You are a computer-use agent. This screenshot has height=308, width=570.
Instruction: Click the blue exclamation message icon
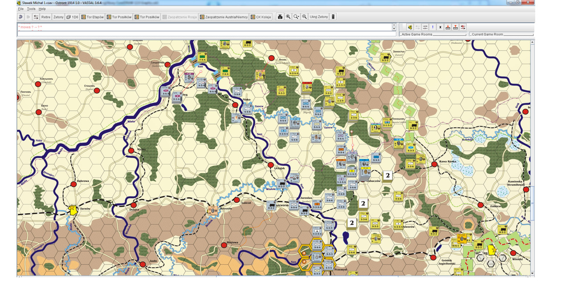pyautogui.click(x=433, y=27)
